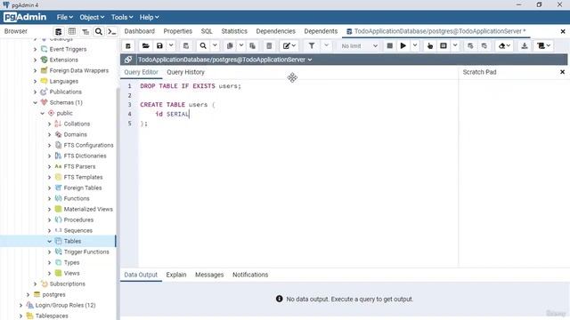Click the Copy icon in query toolbar

tap(230, 45)
